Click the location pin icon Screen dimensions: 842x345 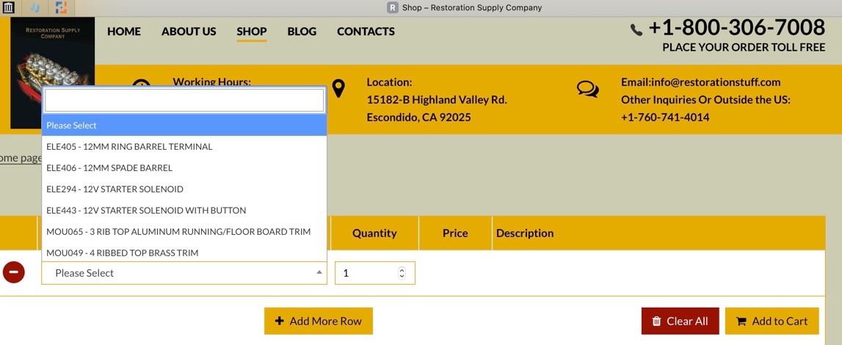click(338, 89)
